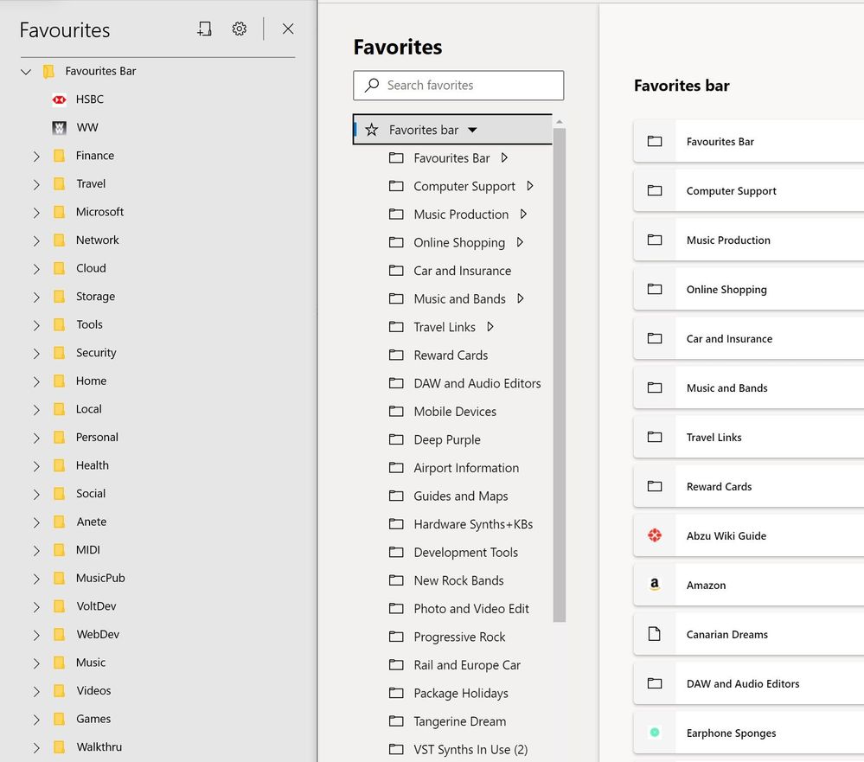Image resolution: width=864 pixels, height=762 pixels.
Task: Click folder icon next to Progressive Rock
Action: coord(396,637)
